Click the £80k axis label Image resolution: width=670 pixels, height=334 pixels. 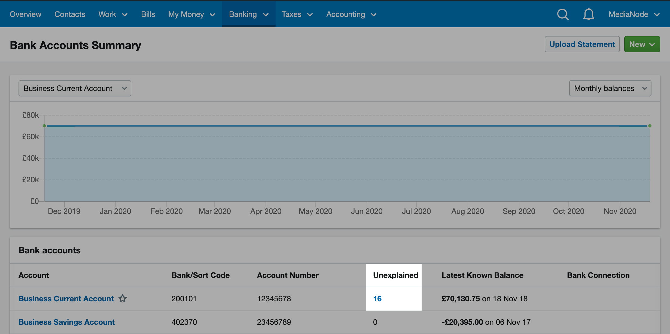[x=31, y=115]
